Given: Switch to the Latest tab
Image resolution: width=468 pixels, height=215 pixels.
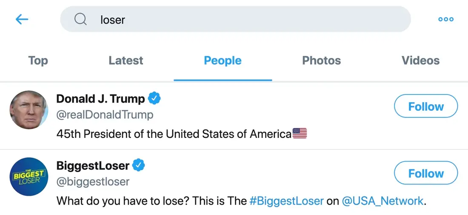Looking at the screenshot, I should tap(126, 60).
